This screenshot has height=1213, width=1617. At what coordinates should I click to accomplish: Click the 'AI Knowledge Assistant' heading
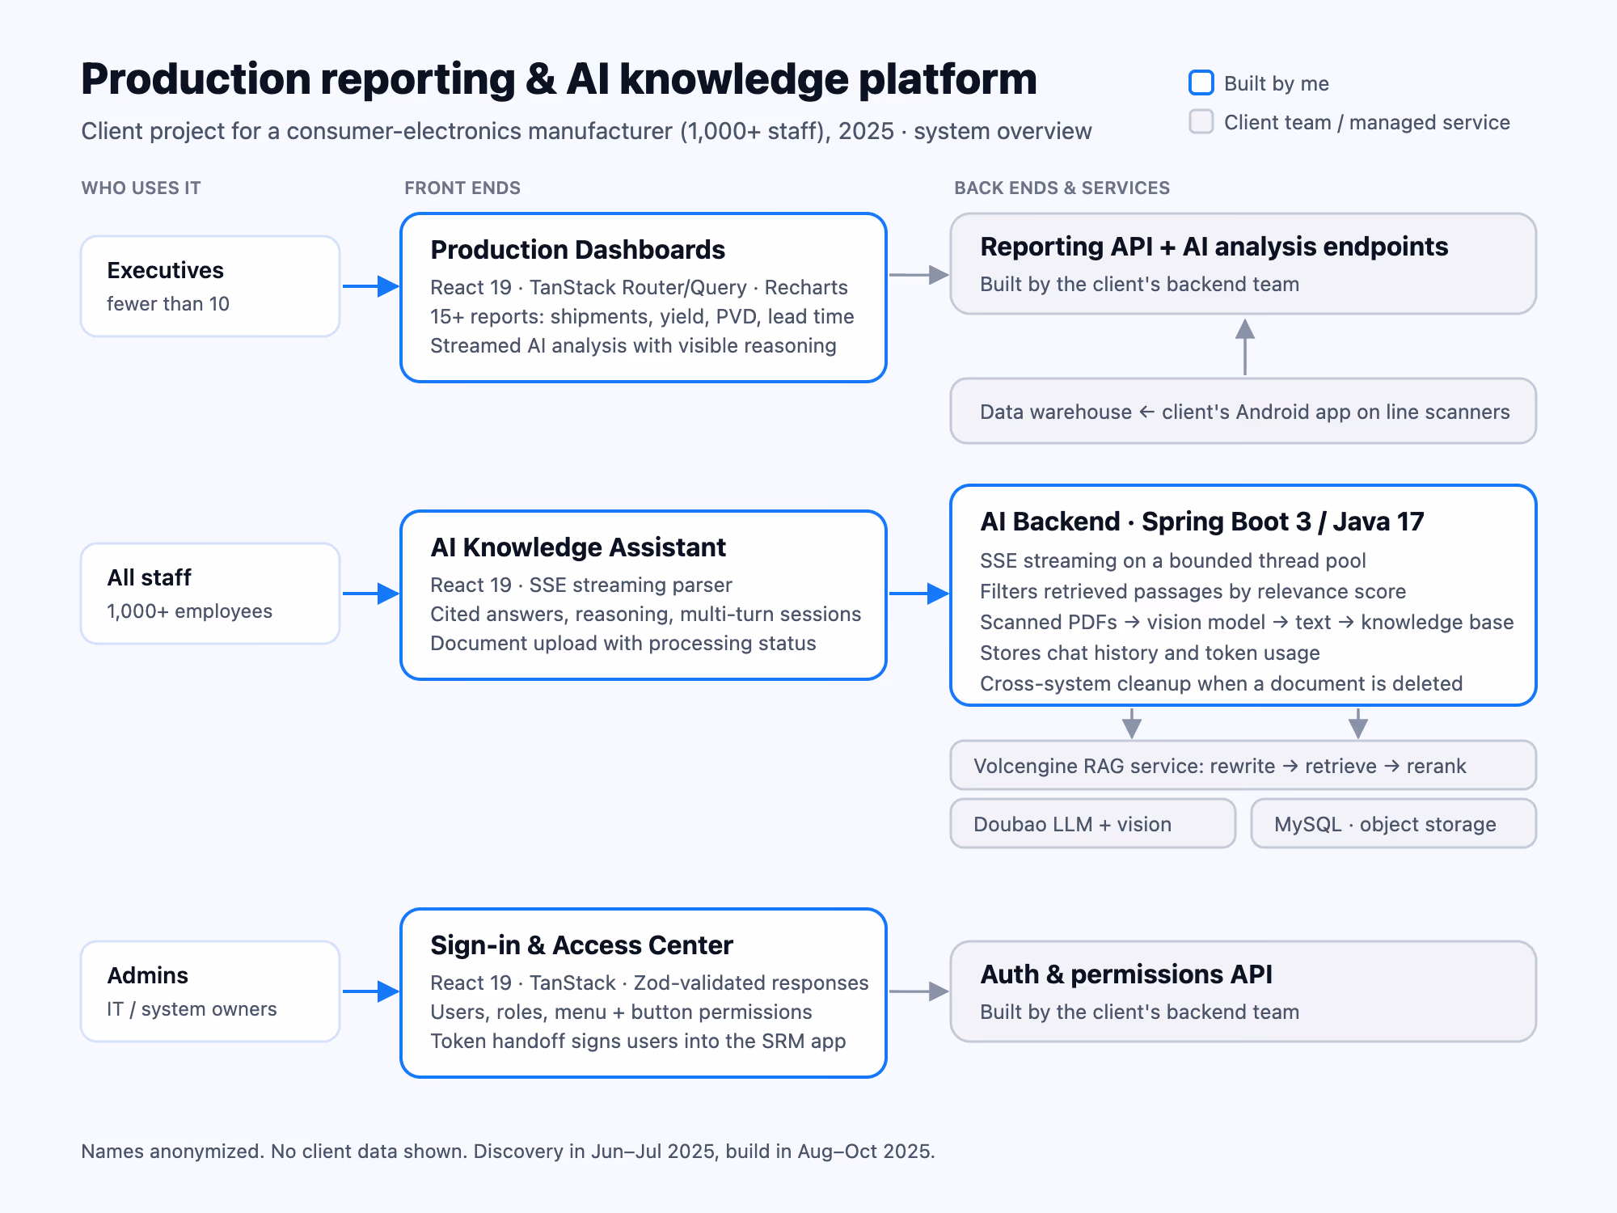click(x=578, y=547)
